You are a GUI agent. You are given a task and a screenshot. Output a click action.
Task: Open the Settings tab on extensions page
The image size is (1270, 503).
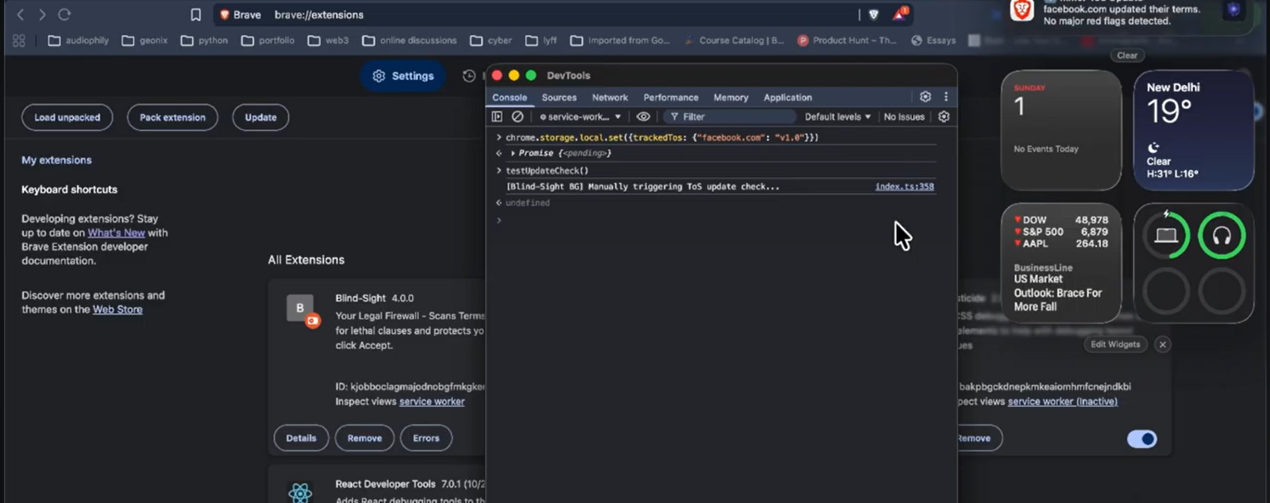[x=402, y=76]
